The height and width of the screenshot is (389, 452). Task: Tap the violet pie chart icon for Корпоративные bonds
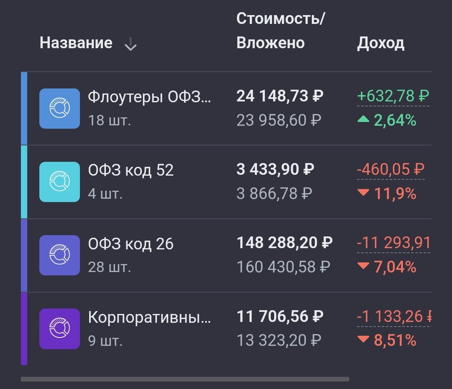click(59, 329)
